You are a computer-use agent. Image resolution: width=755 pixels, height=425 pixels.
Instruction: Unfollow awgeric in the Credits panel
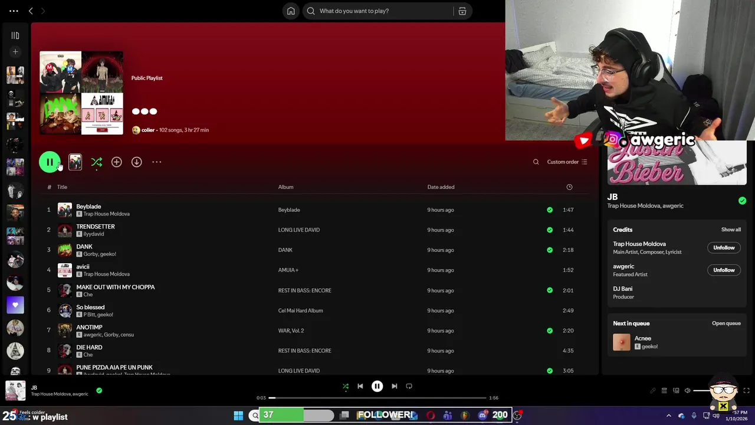[724, 270]
